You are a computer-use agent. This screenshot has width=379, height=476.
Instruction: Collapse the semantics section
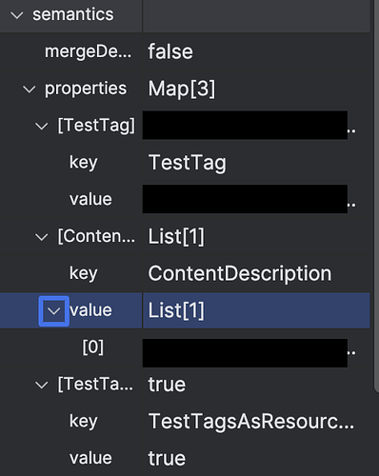pyautogui.click(x=17, y=15)
